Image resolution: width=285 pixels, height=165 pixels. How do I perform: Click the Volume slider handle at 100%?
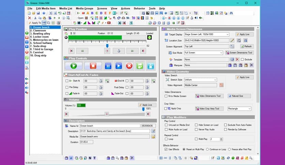143,109
